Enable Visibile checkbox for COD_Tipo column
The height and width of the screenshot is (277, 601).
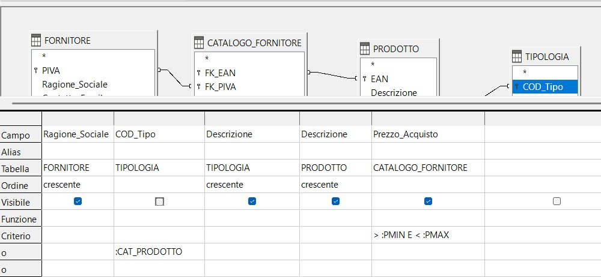(x=159, y=201)
